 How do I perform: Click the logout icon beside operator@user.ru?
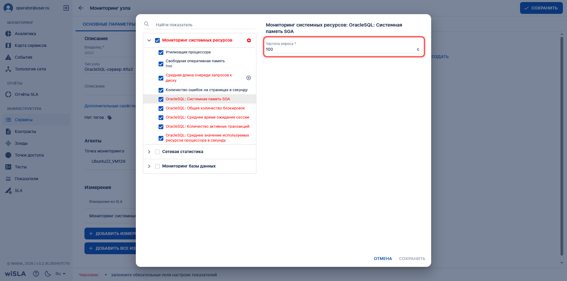click(x=66, y=8)
